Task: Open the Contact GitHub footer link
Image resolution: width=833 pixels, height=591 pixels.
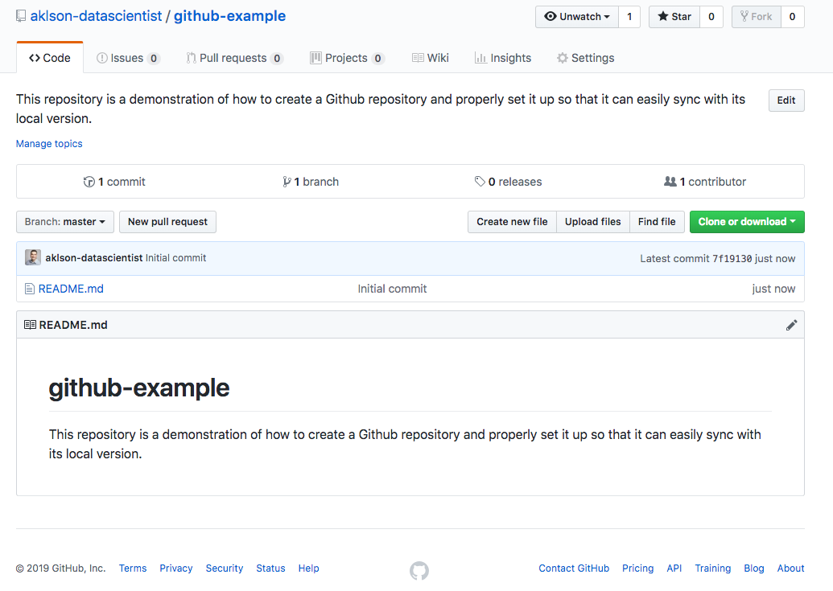Action: (574, 568)
